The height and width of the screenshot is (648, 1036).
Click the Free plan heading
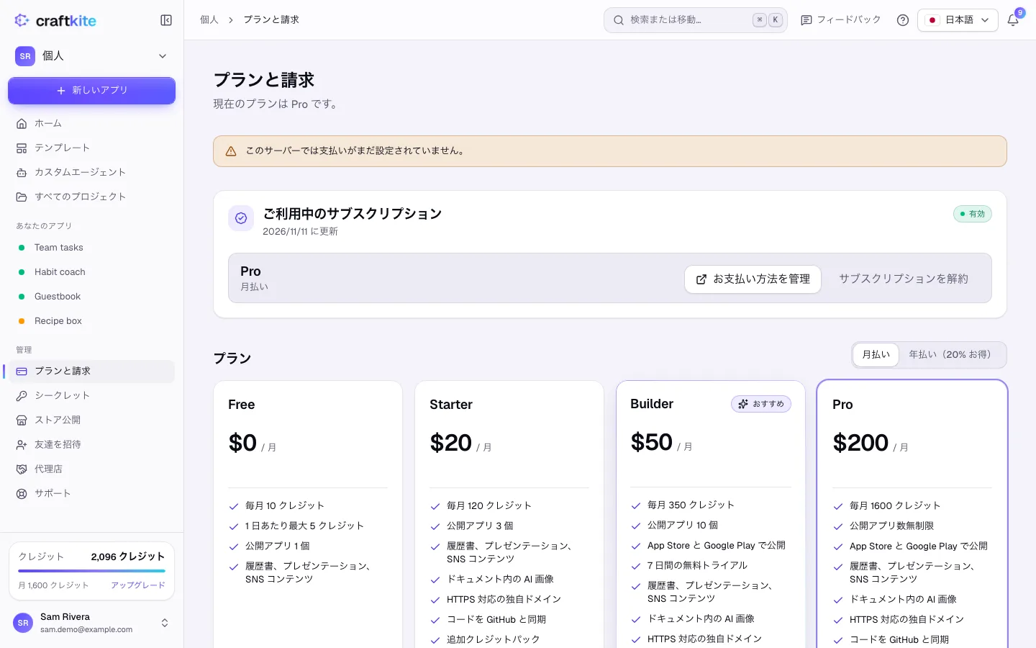(242, 405)
